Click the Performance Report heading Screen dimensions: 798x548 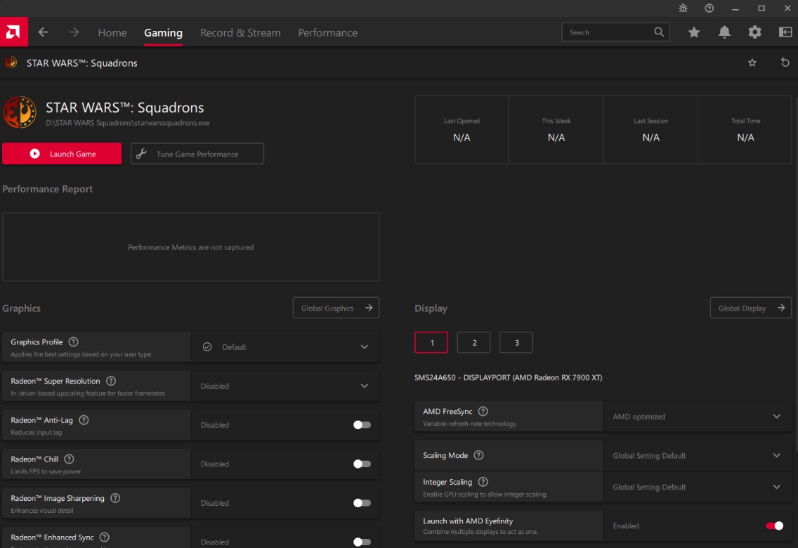[47, 189]
